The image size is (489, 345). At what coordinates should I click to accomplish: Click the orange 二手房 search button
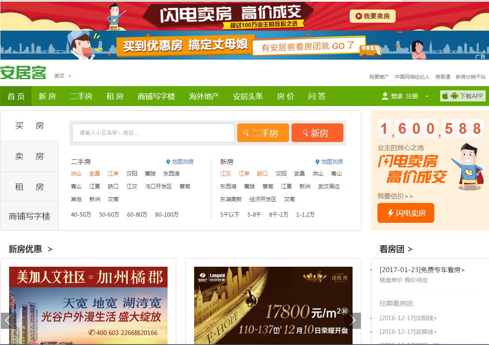(263, 133)
